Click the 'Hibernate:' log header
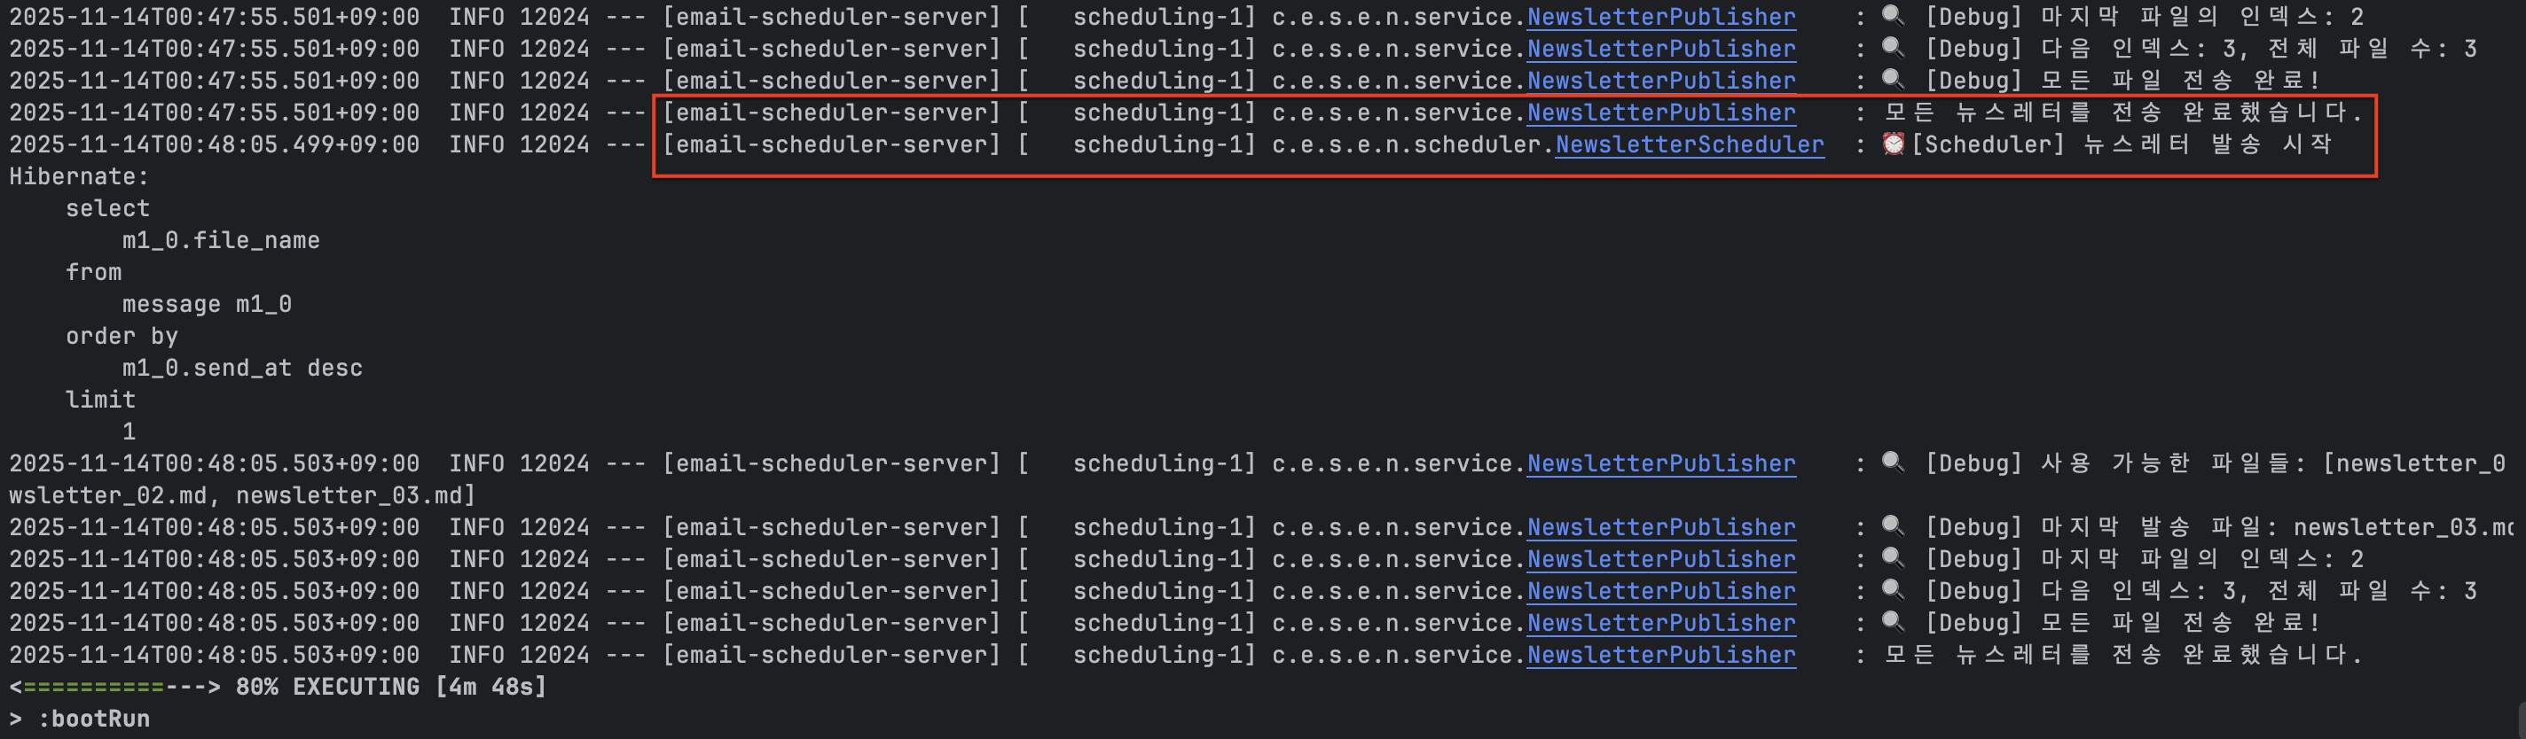The image size is (2526, 739). tap(78, 176)
